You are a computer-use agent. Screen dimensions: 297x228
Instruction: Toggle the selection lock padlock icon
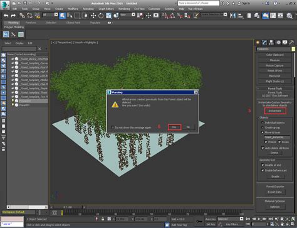click(103, 219)
